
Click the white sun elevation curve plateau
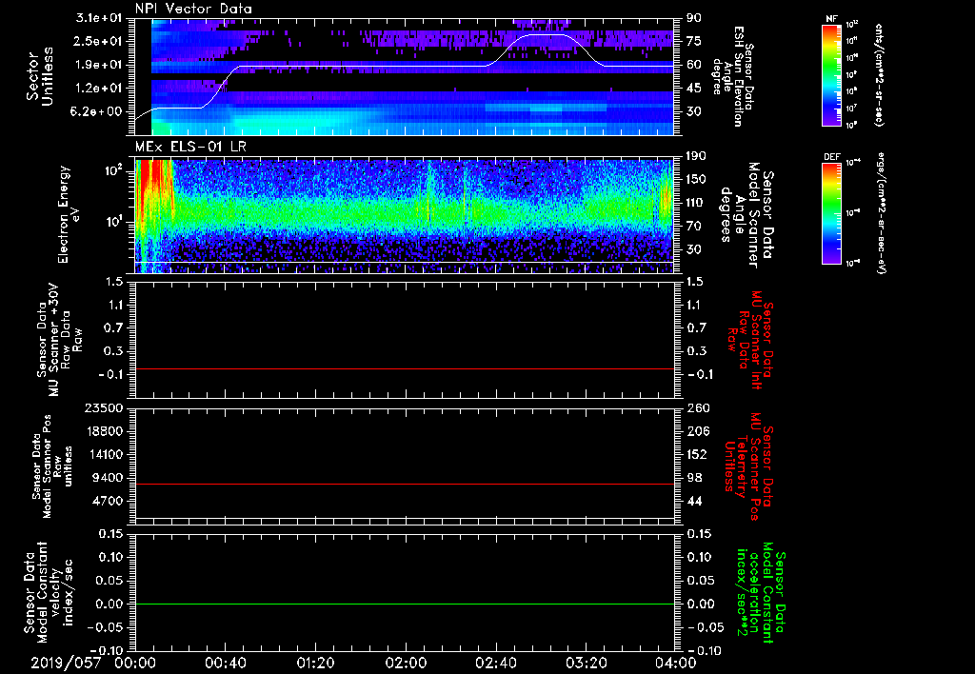[x=361, y=66]
